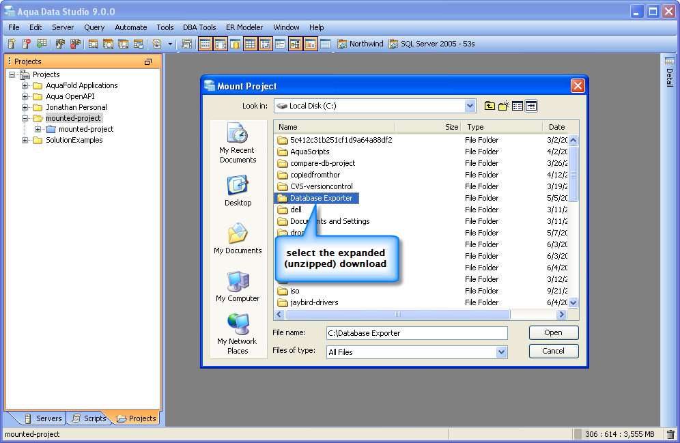Screen dimensions: 680x443
Task: Switch to the Scripts tab
Action: [x=89, y=418]
